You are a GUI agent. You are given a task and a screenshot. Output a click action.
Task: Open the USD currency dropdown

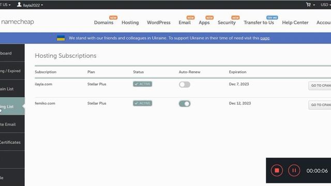tap(325, 5)
